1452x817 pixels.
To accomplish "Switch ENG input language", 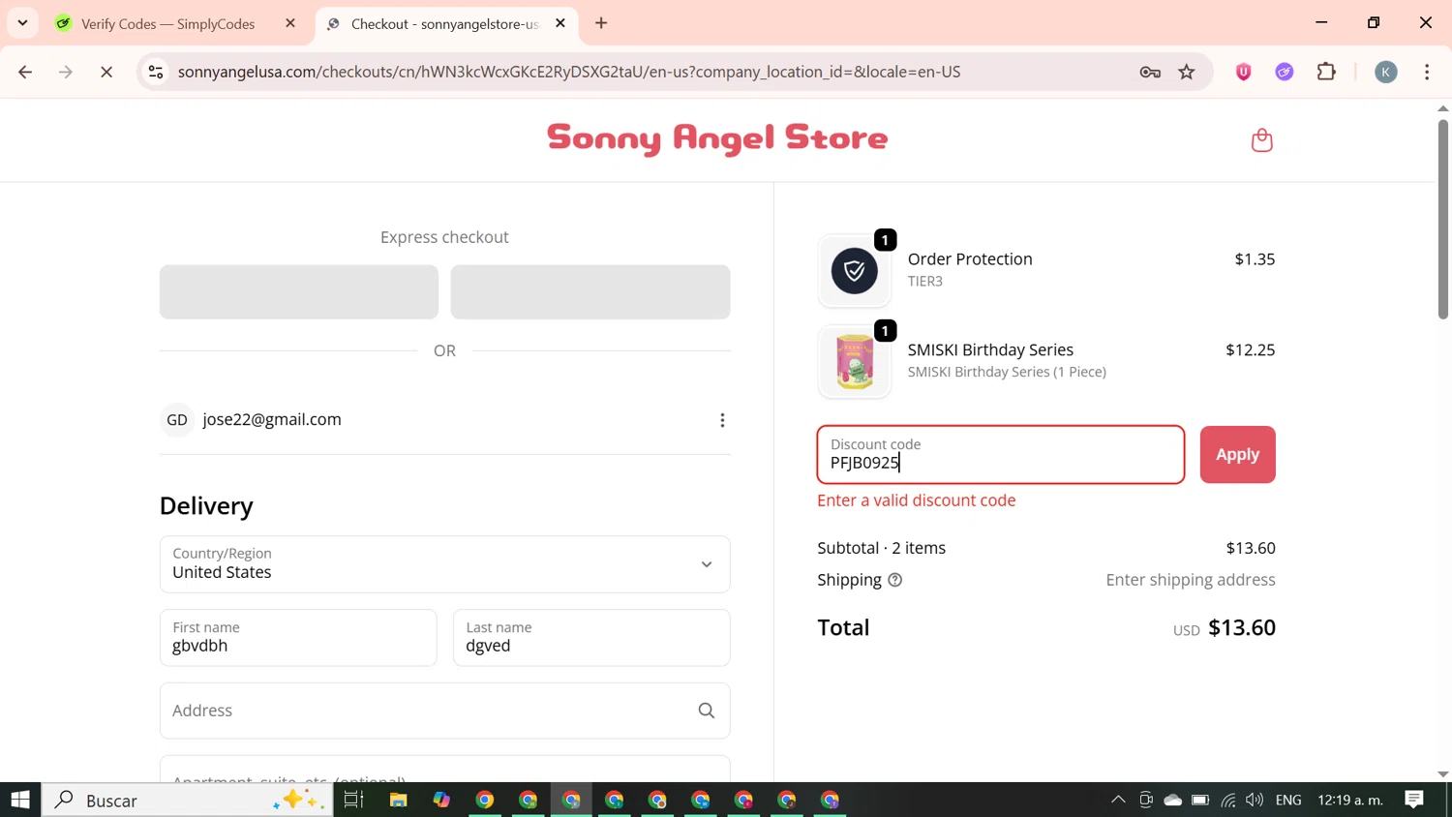I will coord(1288,800).
